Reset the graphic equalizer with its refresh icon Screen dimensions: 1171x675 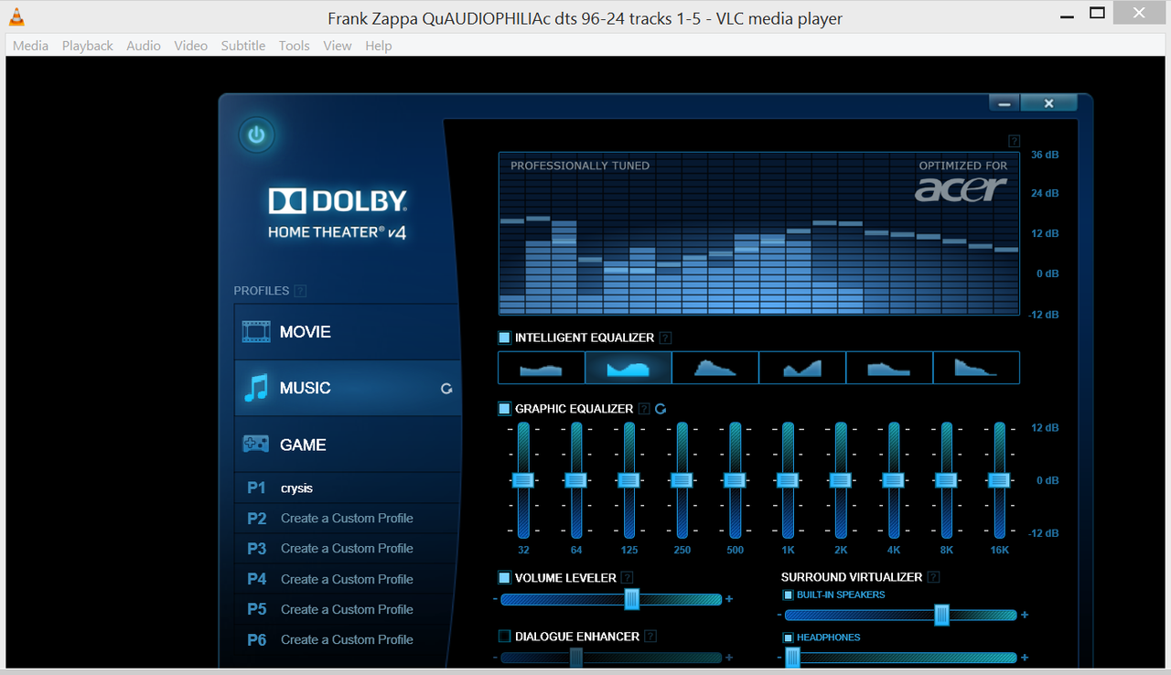(x=661, y=409)
